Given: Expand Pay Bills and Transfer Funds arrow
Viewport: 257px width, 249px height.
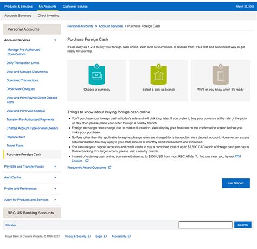Looking at the screenshot, I should point(55,167).
